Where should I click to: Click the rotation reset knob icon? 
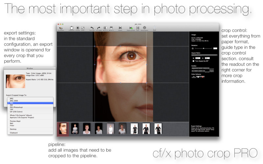[x=193, y=49]
